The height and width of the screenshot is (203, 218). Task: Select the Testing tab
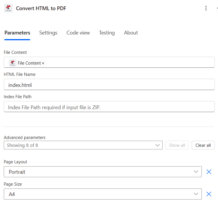tap(107, 33)
